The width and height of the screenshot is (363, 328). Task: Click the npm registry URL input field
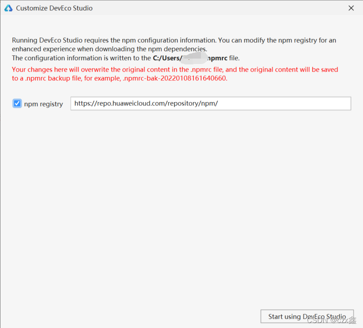pos(211,103)
